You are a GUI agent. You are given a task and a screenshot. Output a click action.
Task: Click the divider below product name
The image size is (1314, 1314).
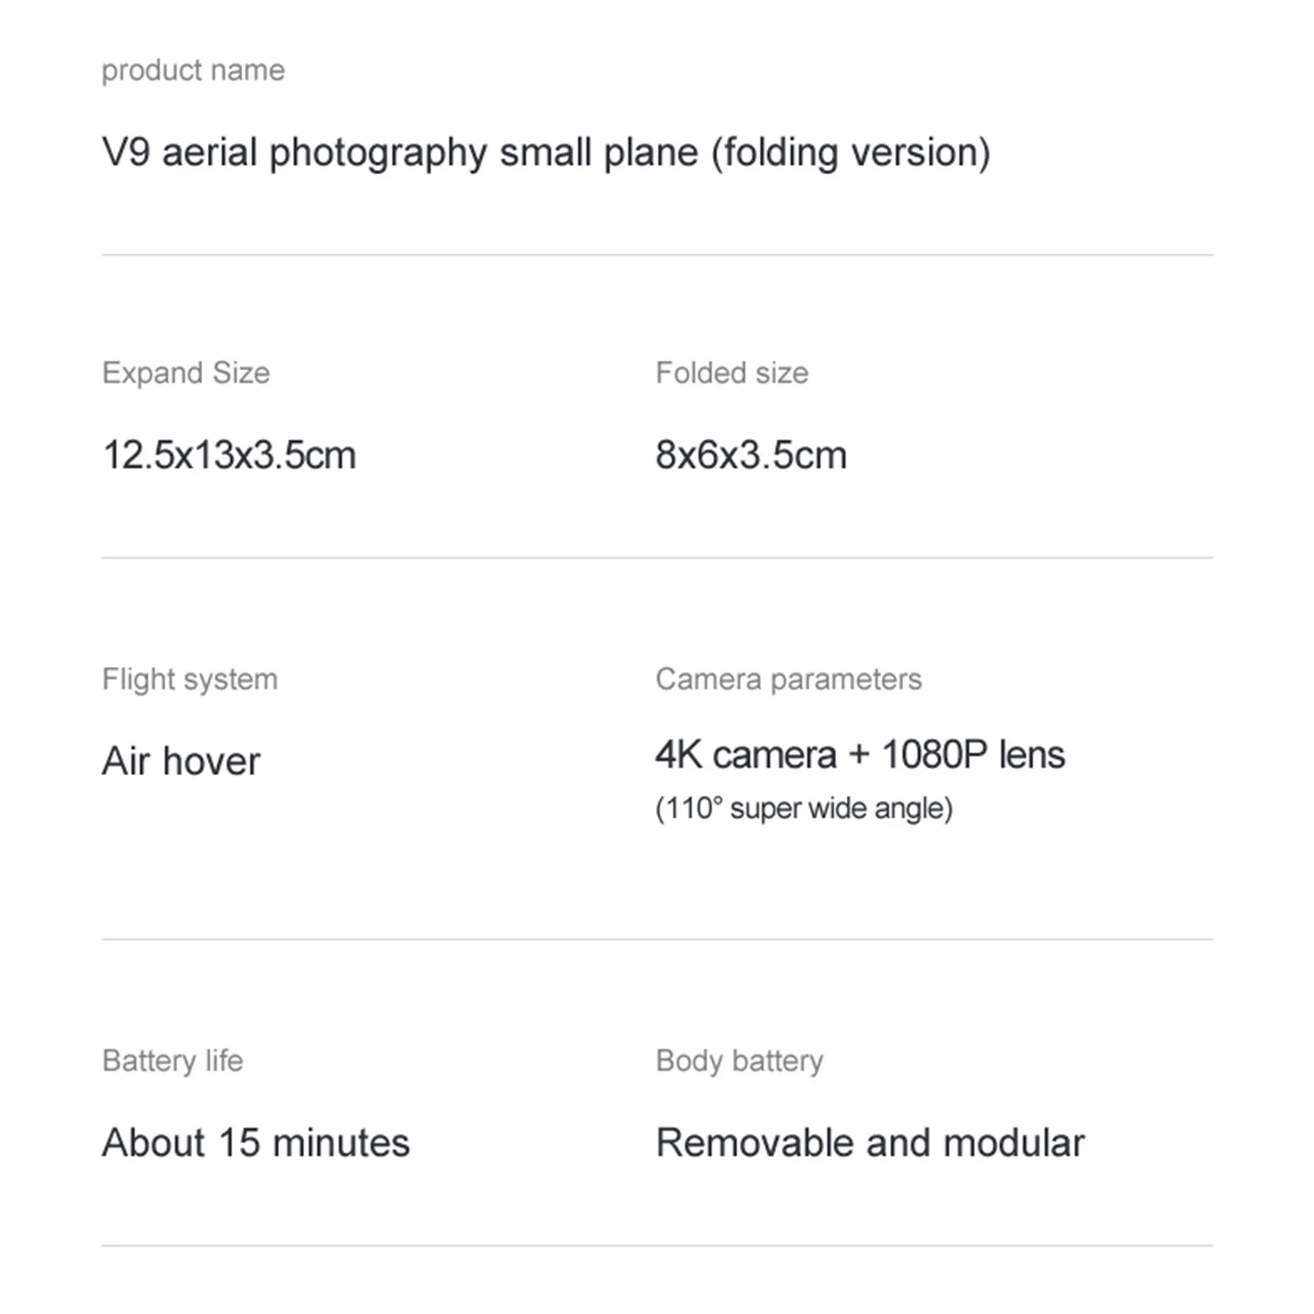[657, 255]
